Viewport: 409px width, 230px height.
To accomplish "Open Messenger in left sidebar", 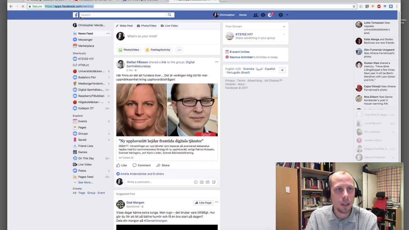I will pyautogui.click(x=85, y=40).
